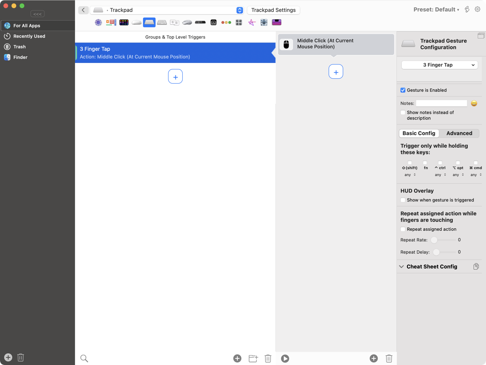Select the Stream Deck configuration icon
The image size is (486, 365).
coord(124,22)
